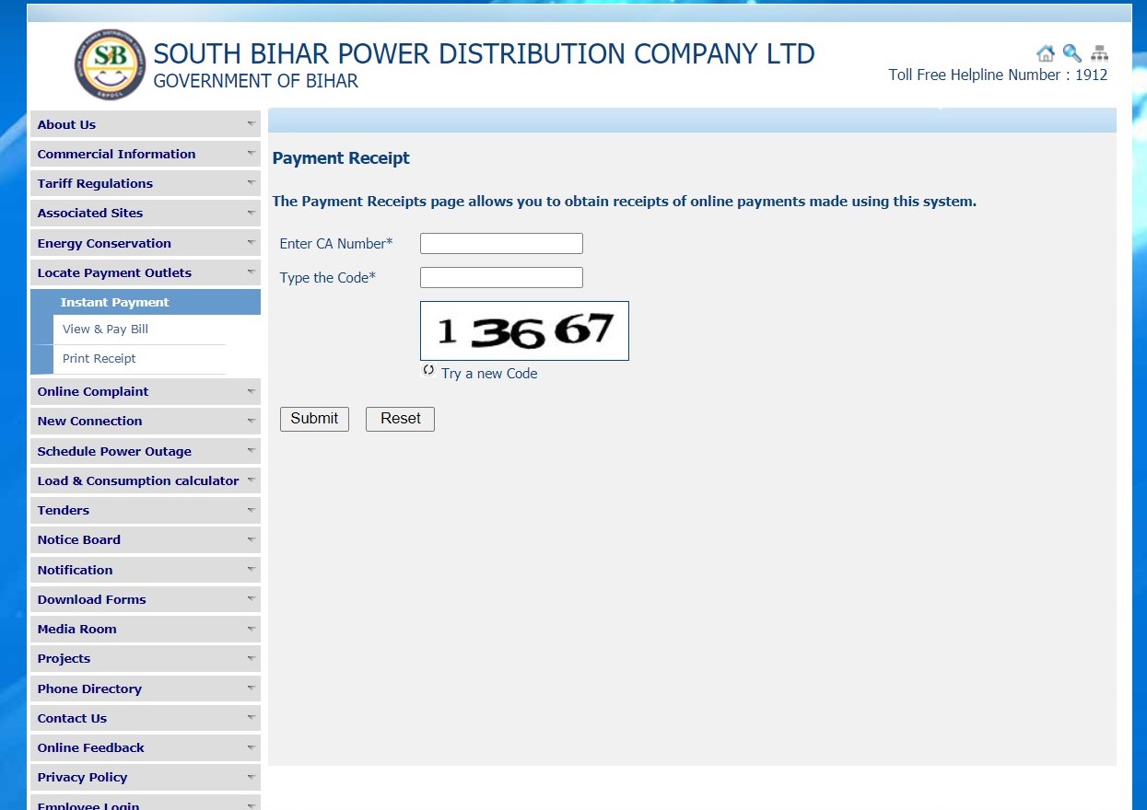The width and height of the screenshot is (1147, 810).
Task: Open the About Us menu
Action: [x=146, y=124]
